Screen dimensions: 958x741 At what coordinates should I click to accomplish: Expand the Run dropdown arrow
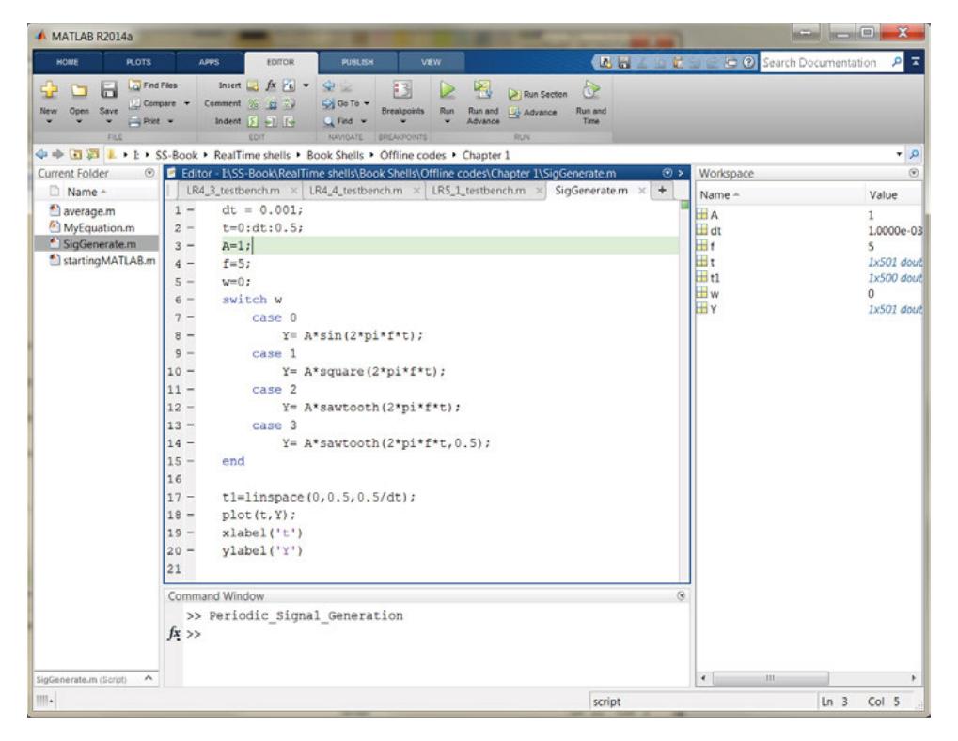tap(448, 121)
